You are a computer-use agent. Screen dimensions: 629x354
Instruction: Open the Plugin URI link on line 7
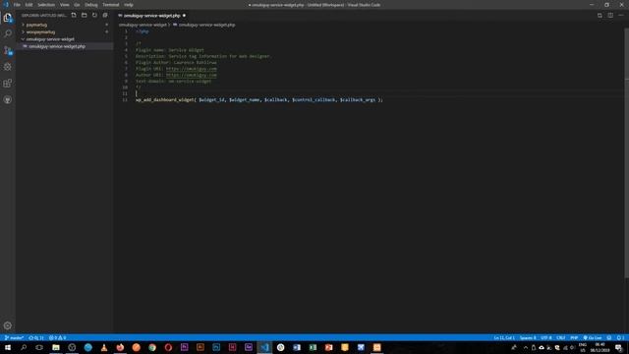(x=192, y=69)
